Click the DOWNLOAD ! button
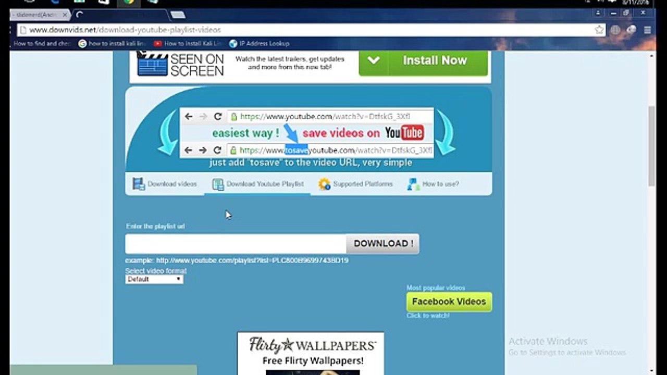 point(383,244)
